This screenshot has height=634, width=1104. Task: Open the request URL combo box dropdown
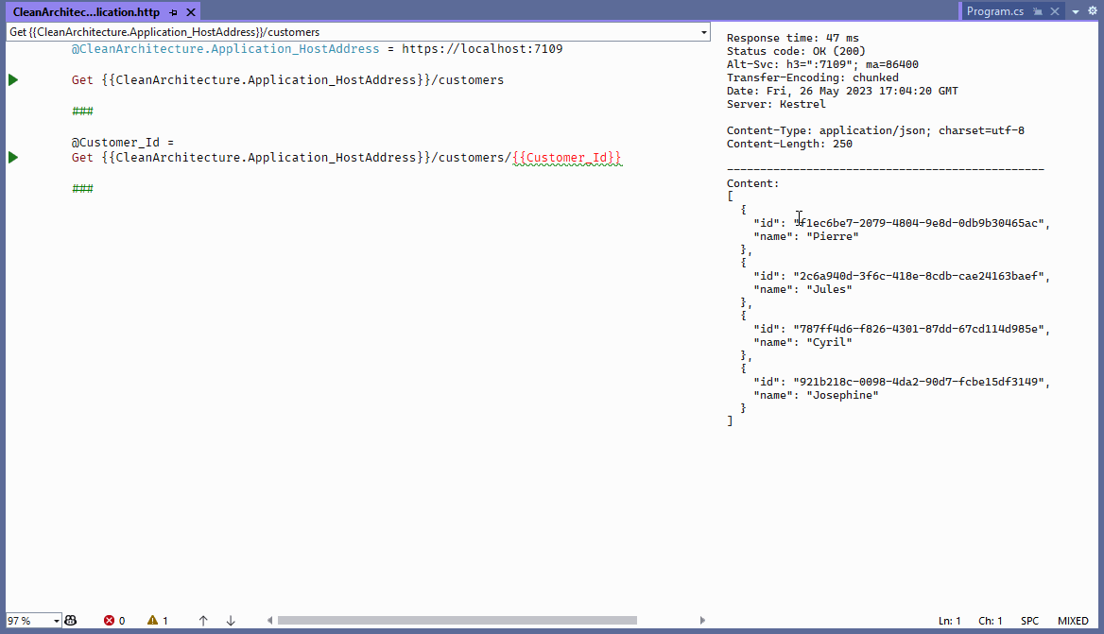[x=704, y=31]
